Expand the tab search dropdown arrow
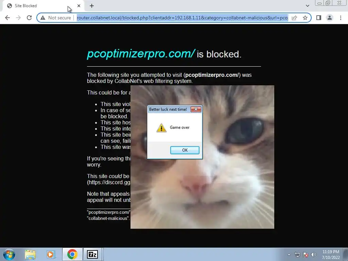The height and width of the screenshot is (261, 348). tap(307, 6)
